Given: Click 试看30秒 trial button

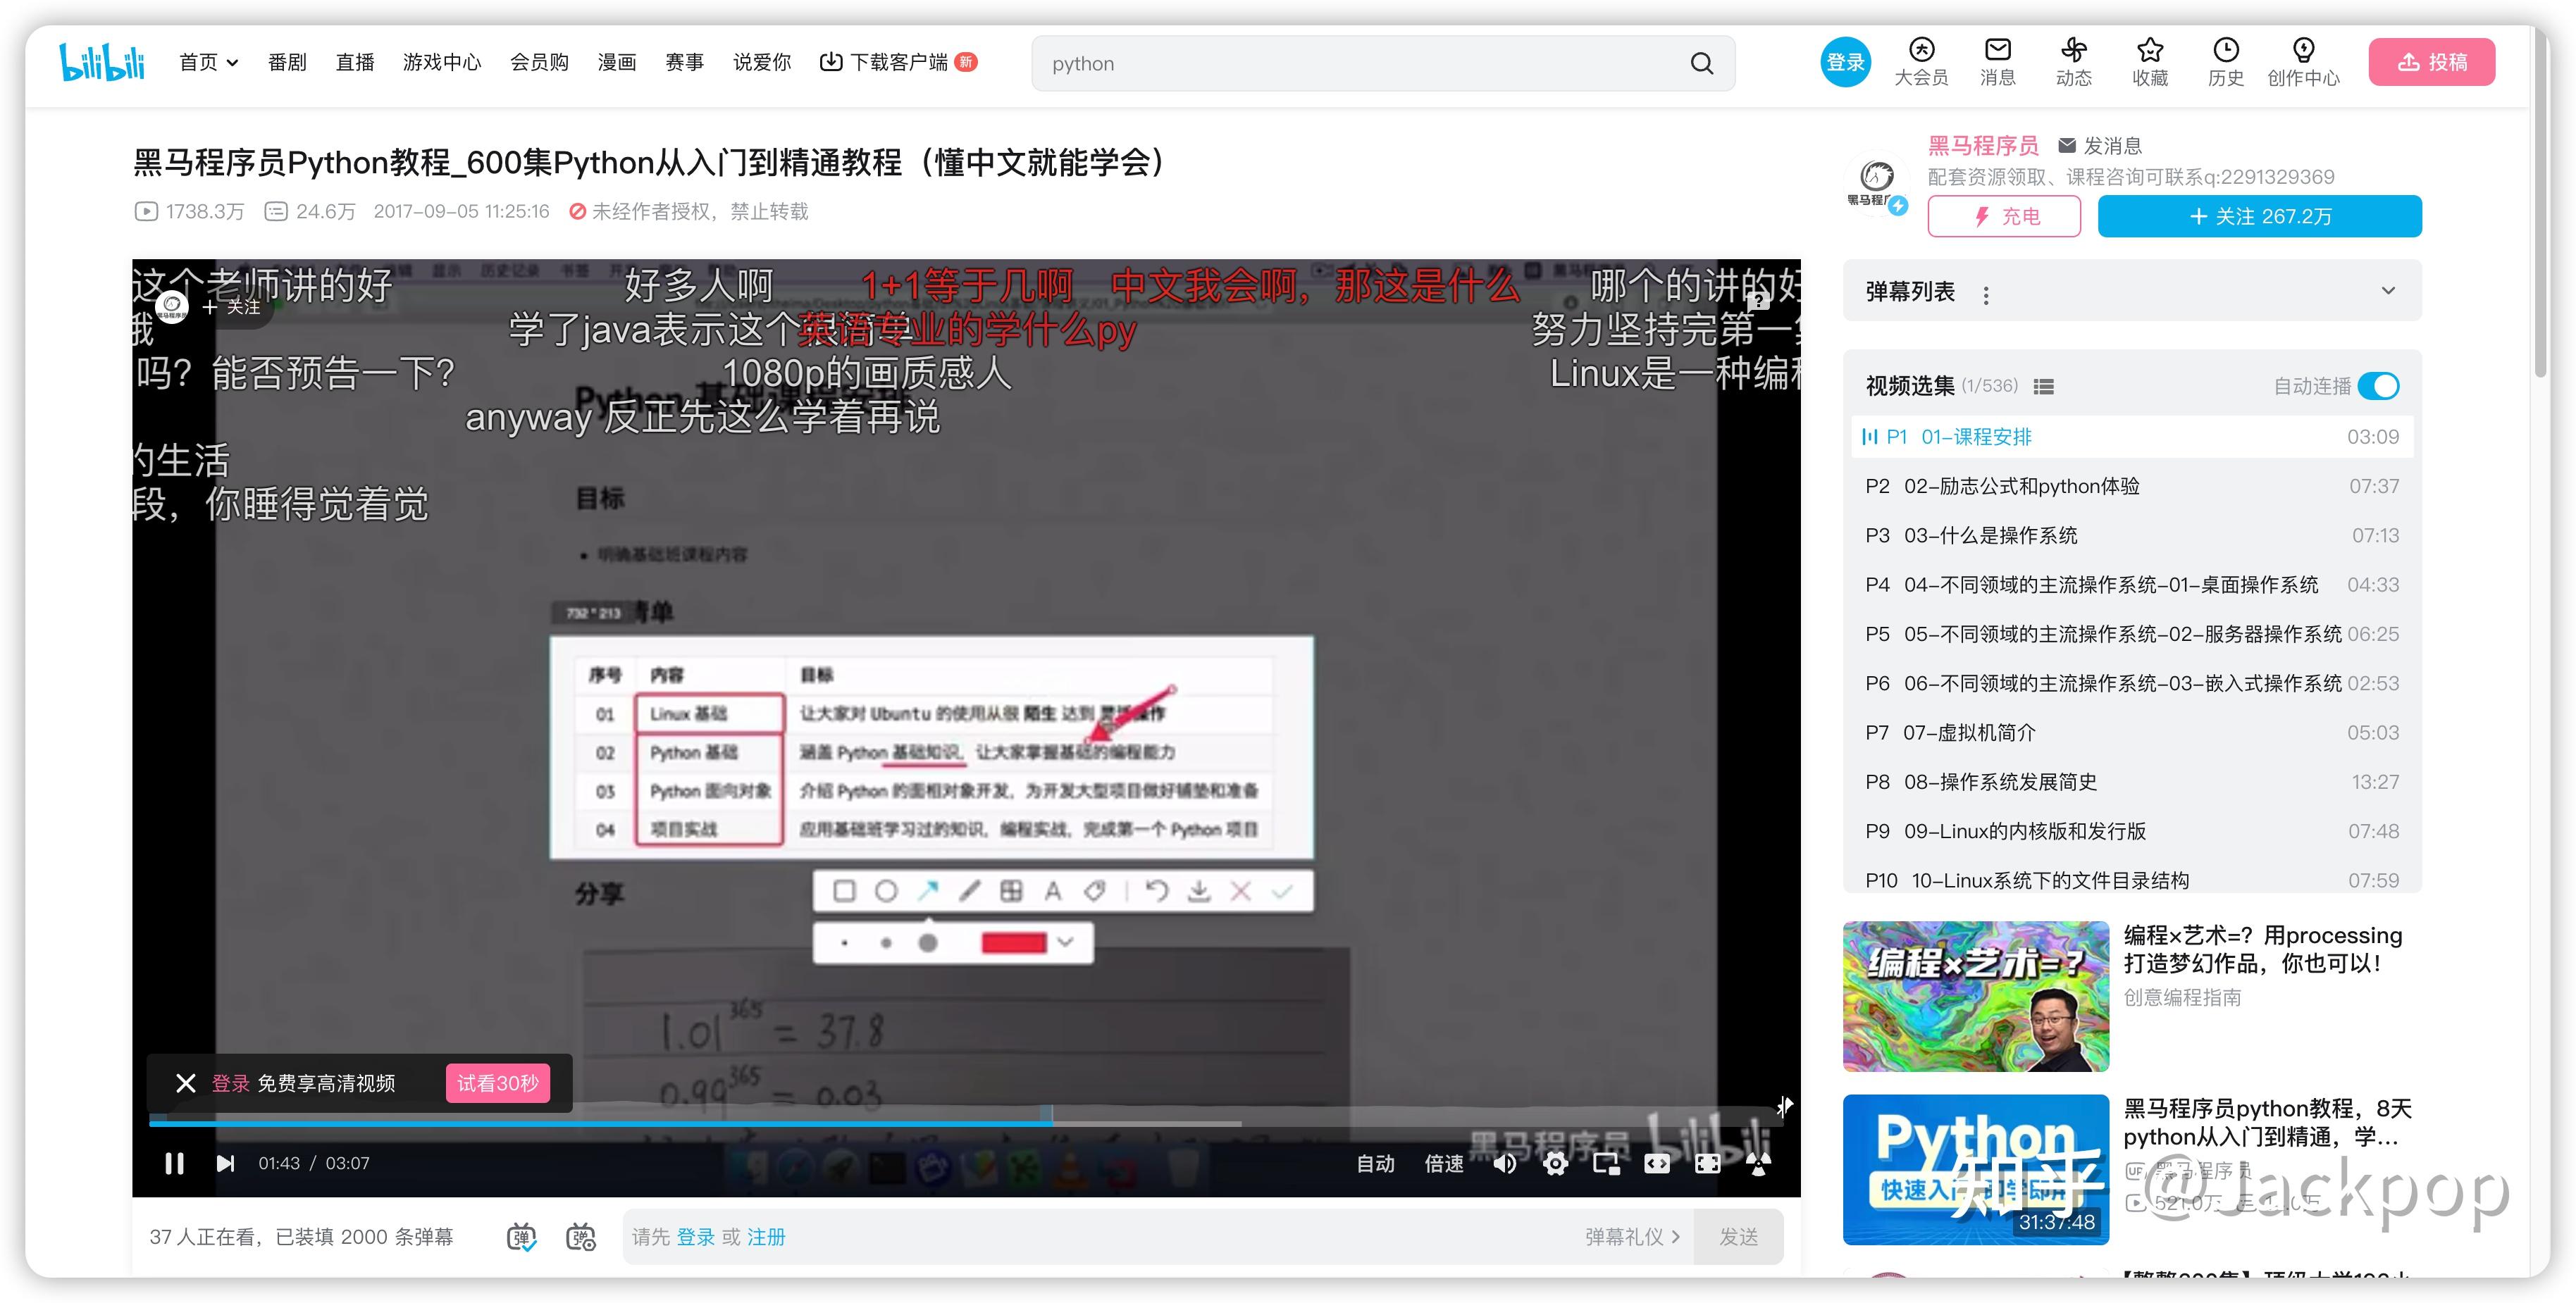Looking at the screenshot, I should (497, 1083).
